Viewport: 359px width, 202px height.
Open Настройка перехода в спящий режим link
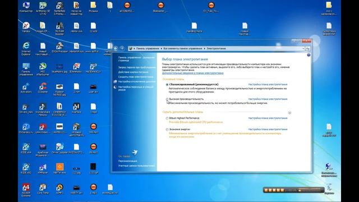[136, 89]
